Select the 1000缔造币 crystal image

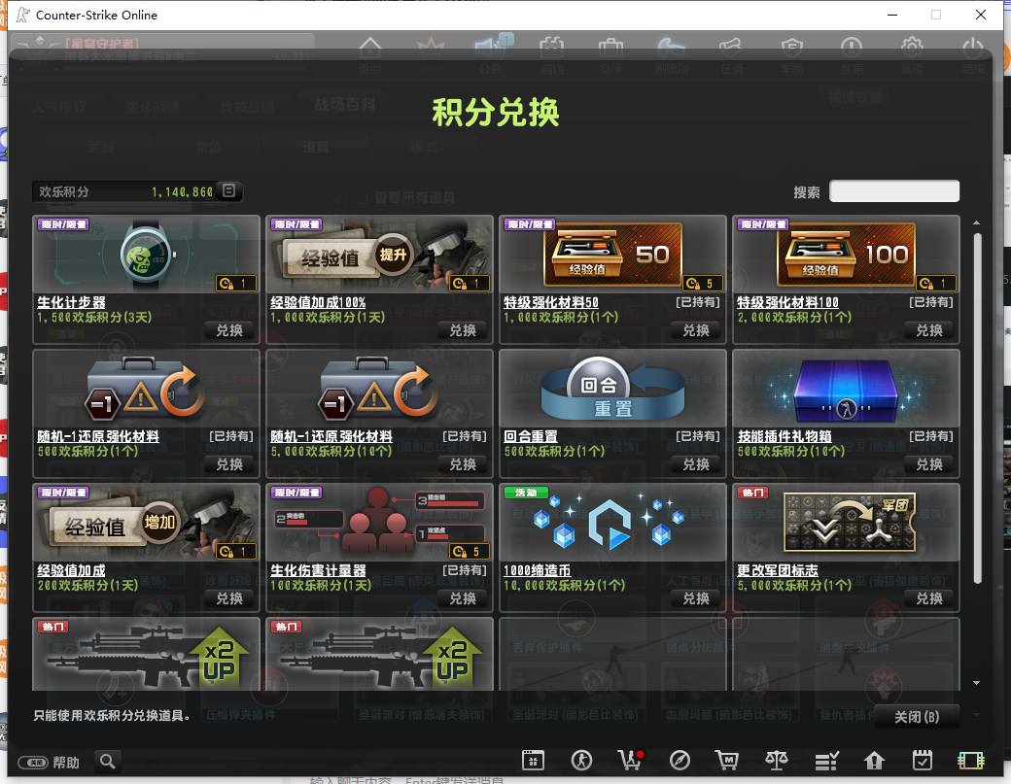coord(613,523)
